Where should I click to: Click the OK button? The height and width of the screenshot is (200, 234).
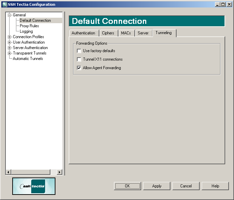[x=128, y=186]
